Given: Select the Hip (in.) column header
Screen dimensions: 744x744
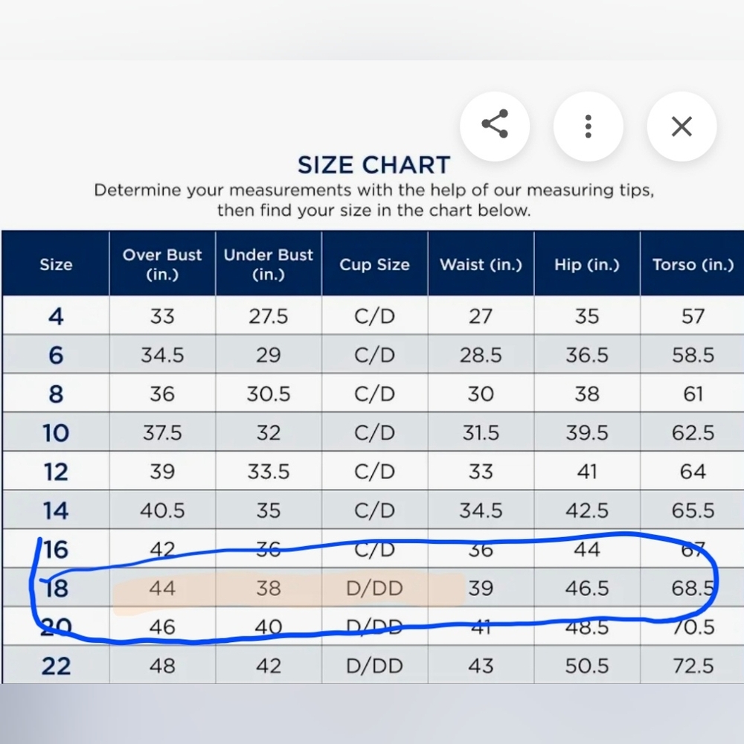Looking at the screenshot, I should pyautogui.click(x=586, y=264).
